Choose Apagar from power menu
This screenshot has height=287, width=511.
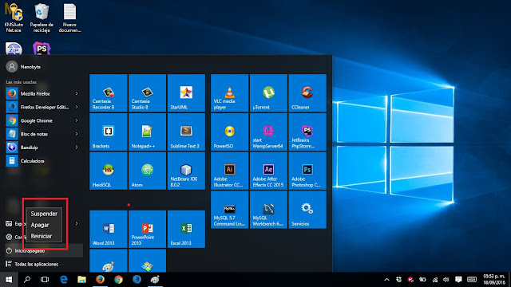pos(44,225)
